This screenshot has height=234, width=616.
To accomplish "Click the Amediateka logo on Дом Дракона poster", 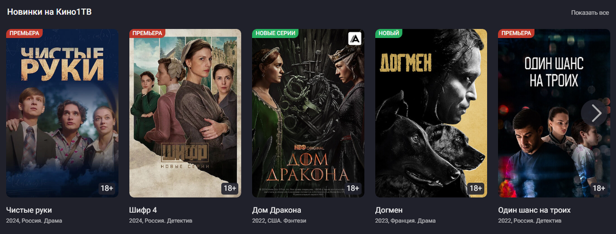I will [x=355, y=39].
